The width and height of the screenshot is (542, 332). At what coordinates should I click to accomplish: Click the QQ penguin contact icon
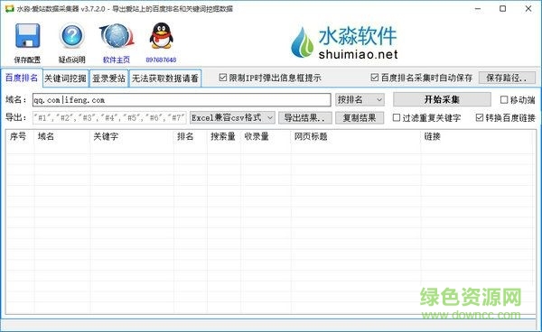pyautogui.click(x=161, y=36)
